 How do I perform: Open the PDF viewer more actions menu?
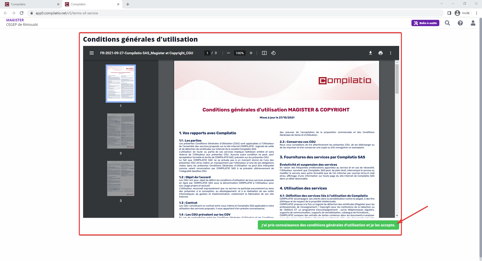click(x=391, y=53)
